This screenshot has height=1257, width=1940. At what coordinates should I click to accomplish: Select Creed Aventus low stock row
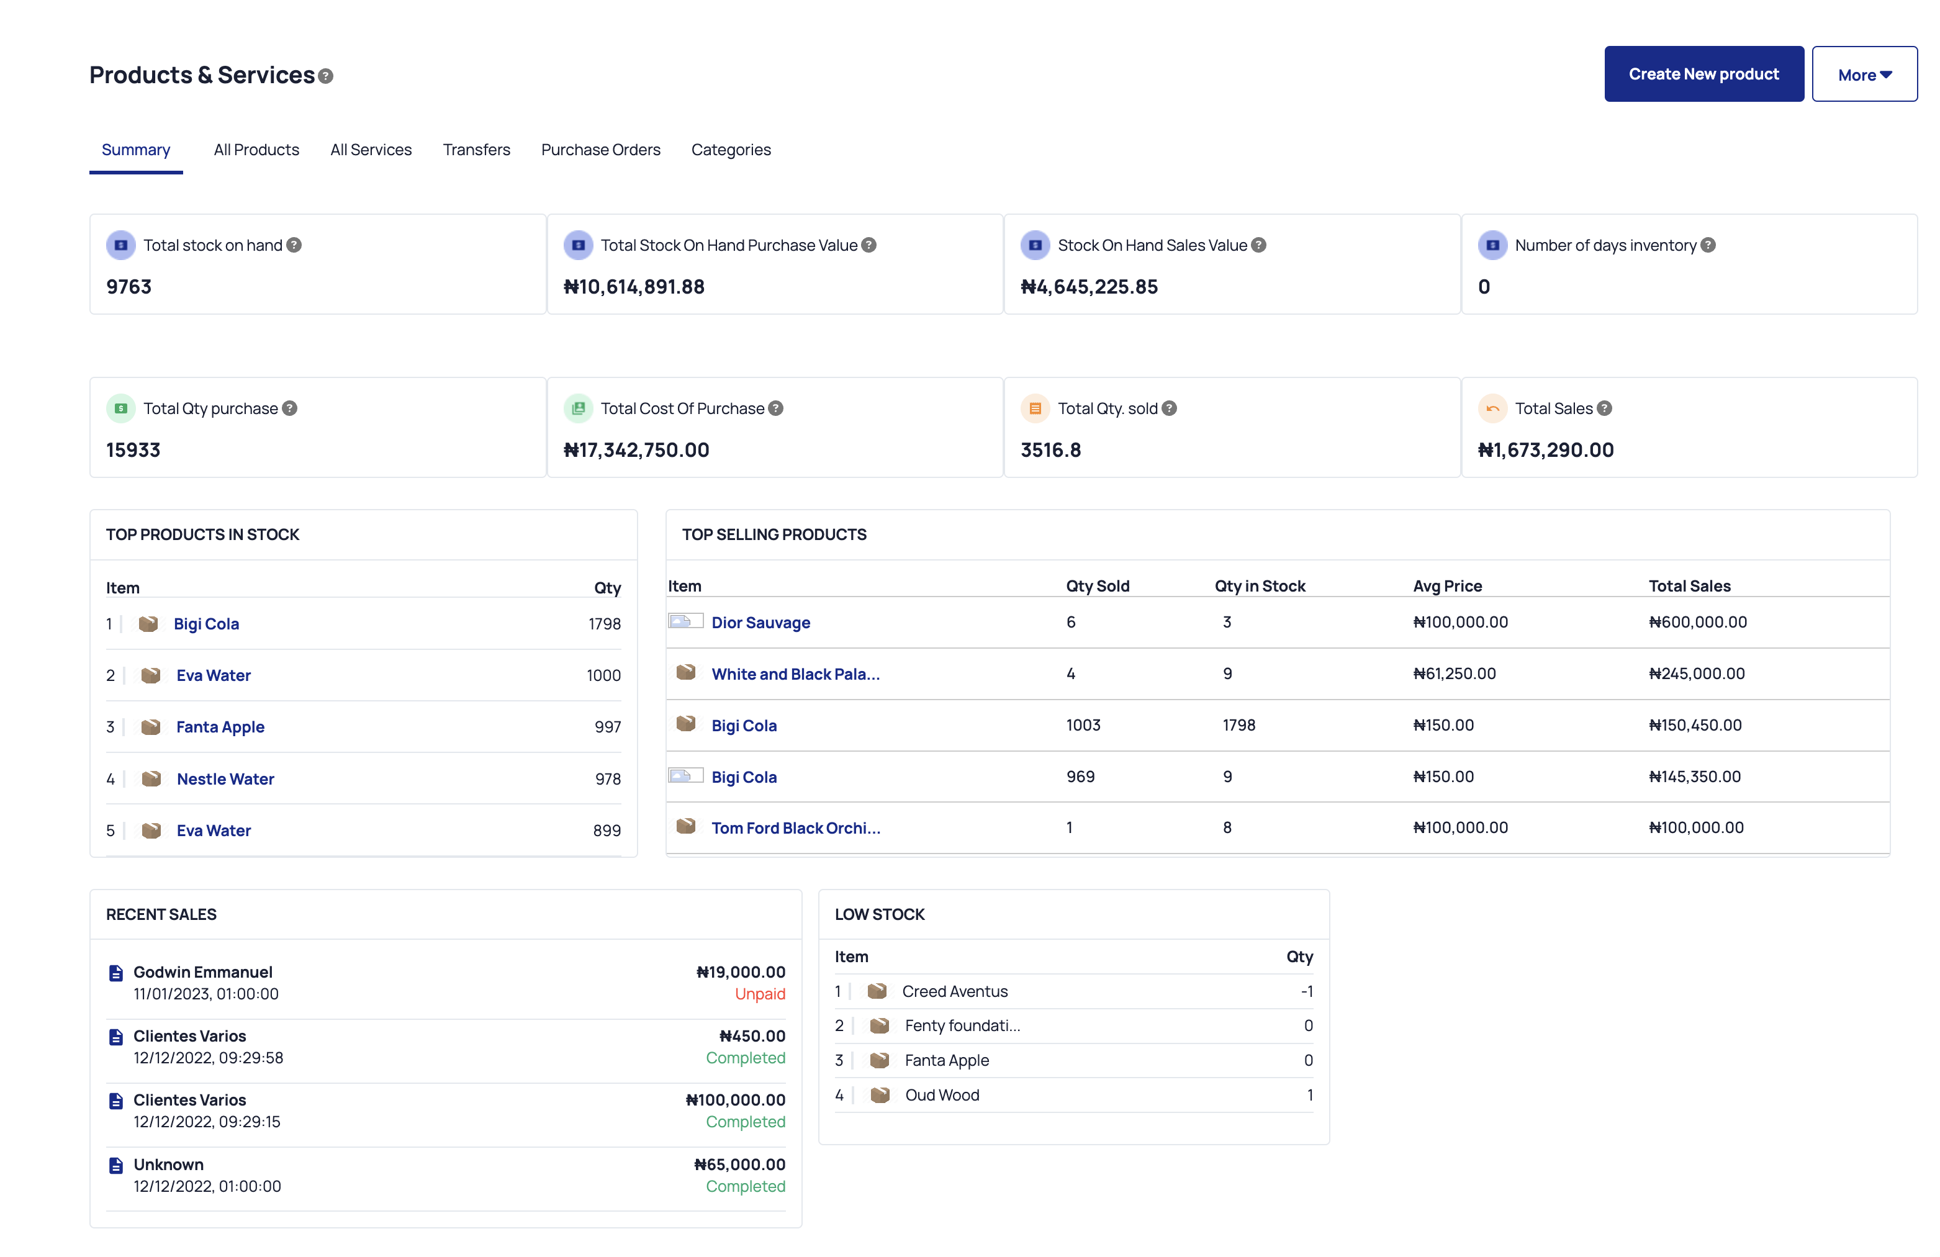(955, 992)
